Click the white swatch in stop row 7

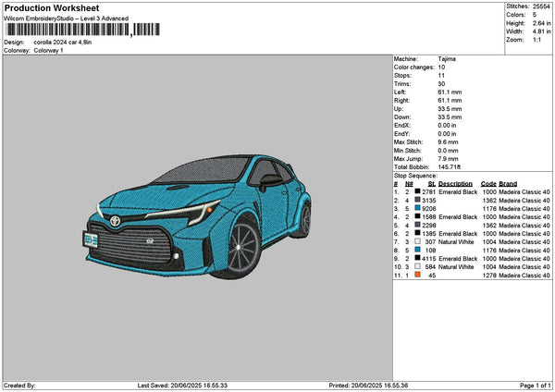[x=418, y=241]
